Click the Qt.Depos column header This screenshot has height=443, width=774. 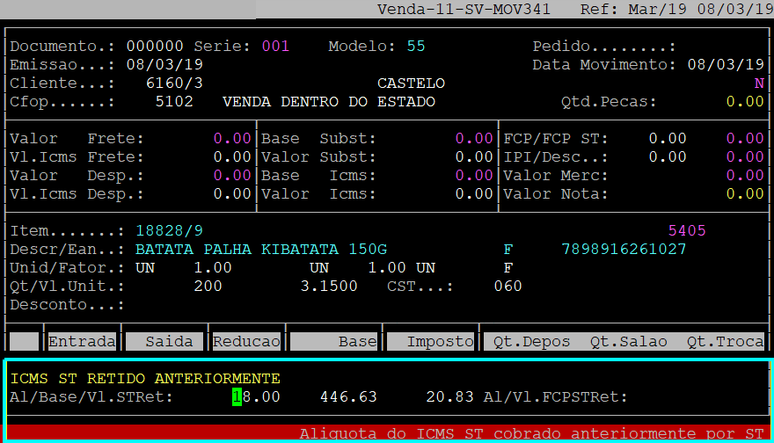coord(531,341)
